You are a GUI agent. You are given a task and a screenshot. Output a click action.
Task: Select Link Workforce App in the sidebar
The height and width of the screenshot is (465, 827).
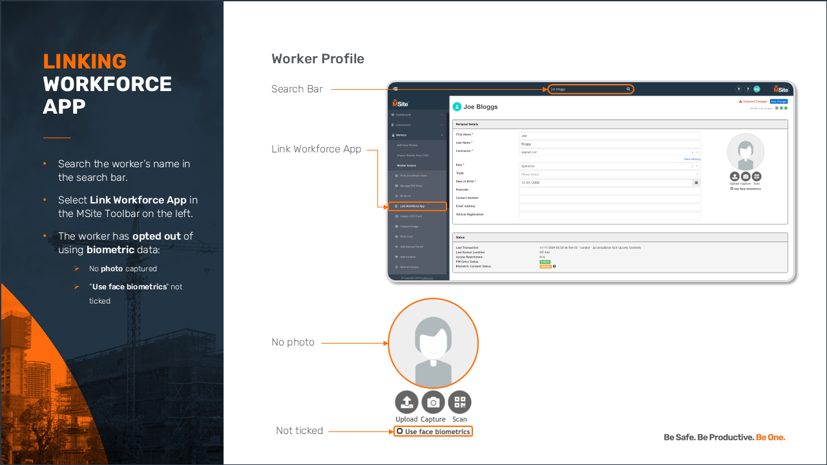pyautogui.click(x=417, y=206)
